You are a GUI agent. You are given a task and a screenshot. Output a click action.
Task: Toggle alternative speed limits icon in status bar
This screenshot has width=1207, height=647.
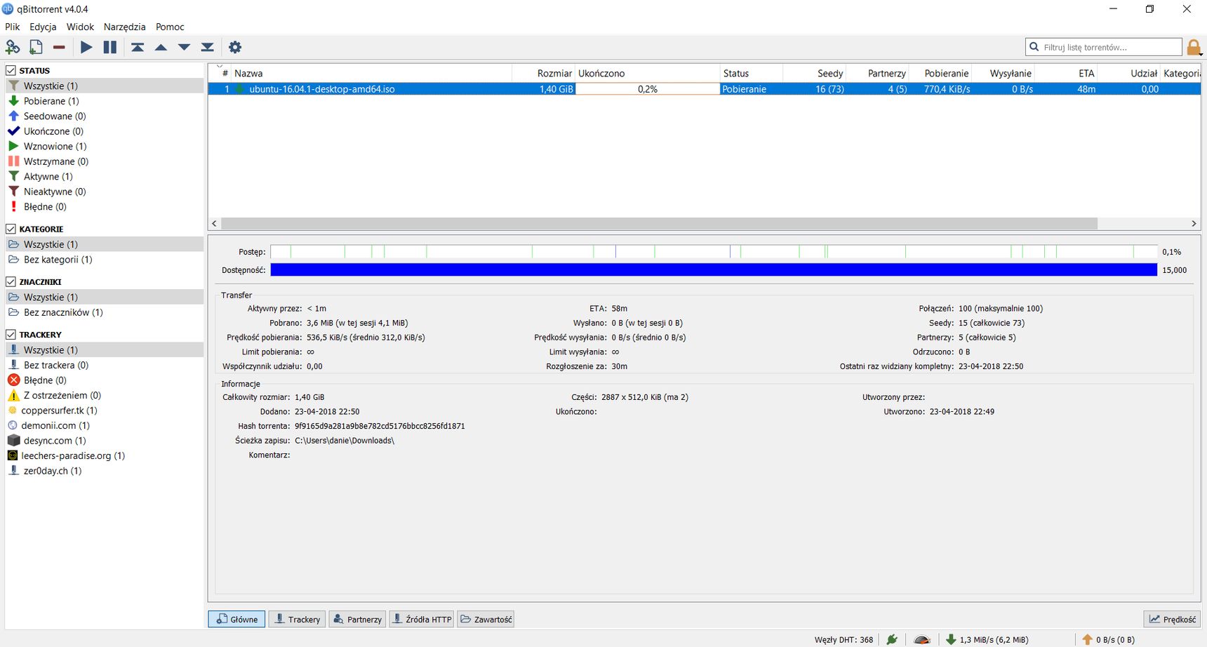click(922, 639)
